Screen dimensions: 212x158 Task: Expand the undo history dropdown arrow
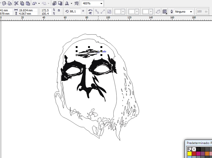pos(39,4)
